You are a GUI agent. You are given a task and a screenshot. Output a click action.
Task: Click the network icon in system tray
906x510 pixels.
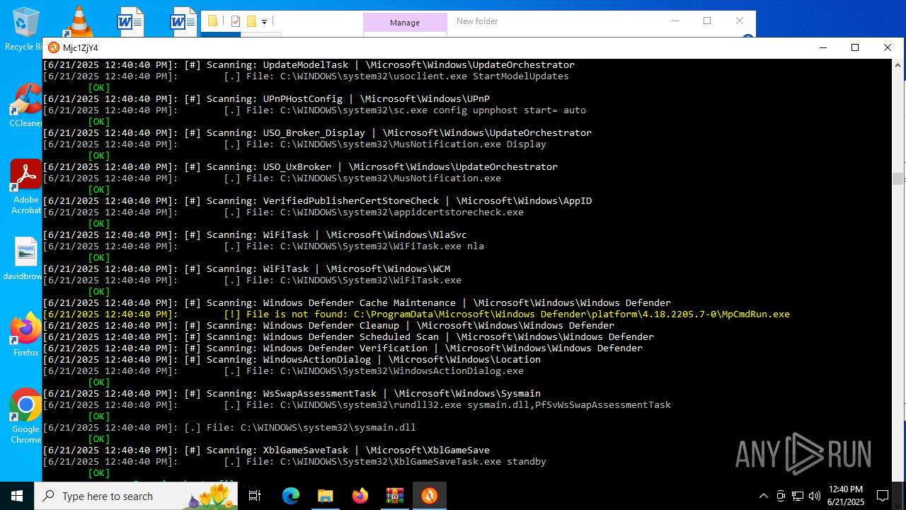click(x=798, y=496)
